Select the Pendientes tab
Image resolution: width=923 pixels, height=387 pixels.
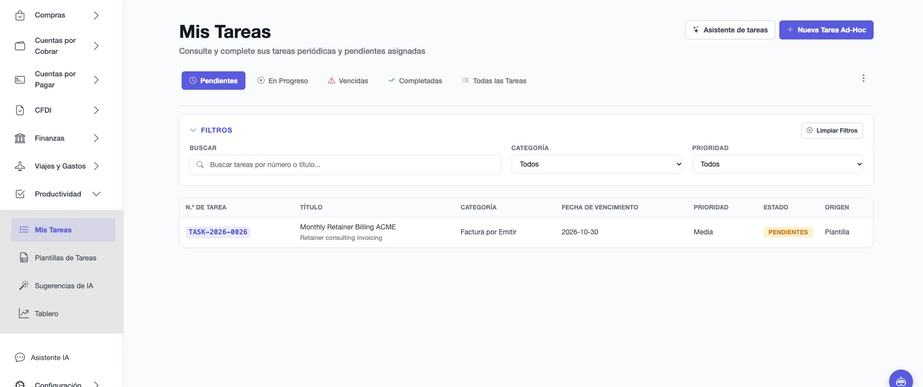point(214,81)
